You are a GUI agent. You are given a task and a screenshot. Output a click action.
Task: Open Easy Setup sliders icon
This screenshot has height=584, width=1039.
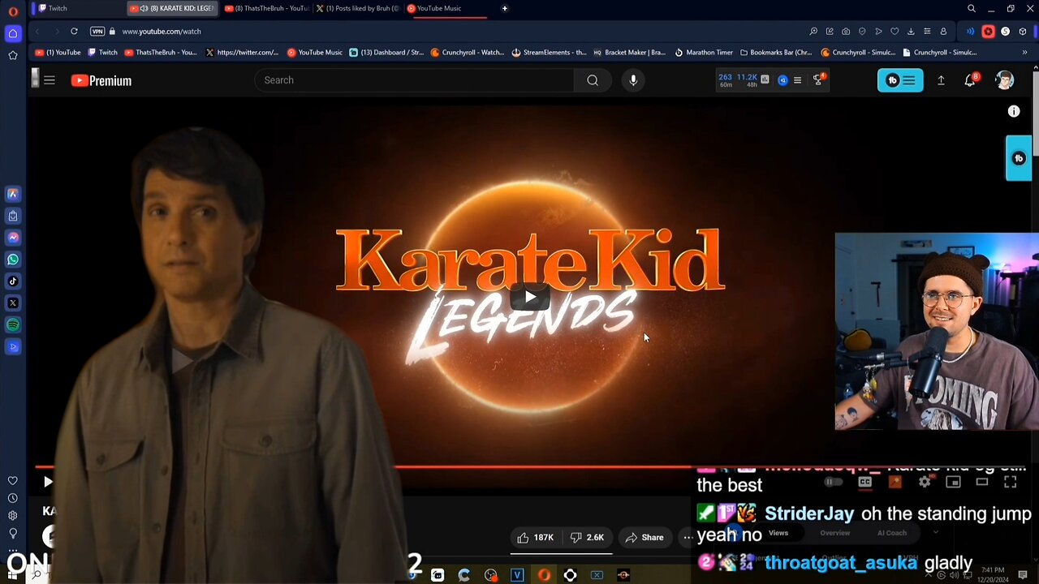(927, 31)
